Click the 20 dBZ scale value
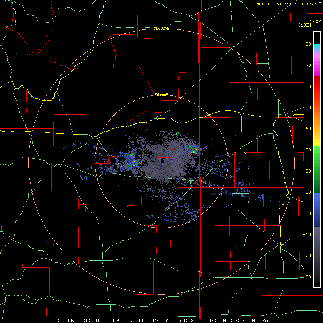This screenshot has width=323, height=323. pyautogui.click(x=308, y=171)
